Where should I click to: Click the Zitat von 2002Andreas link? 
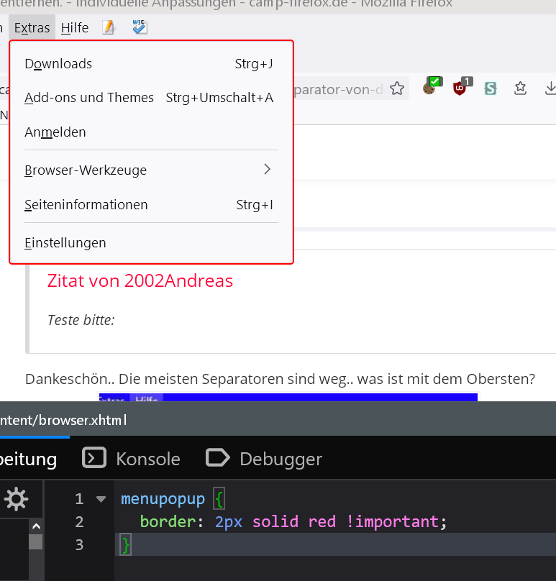(140, 281)
